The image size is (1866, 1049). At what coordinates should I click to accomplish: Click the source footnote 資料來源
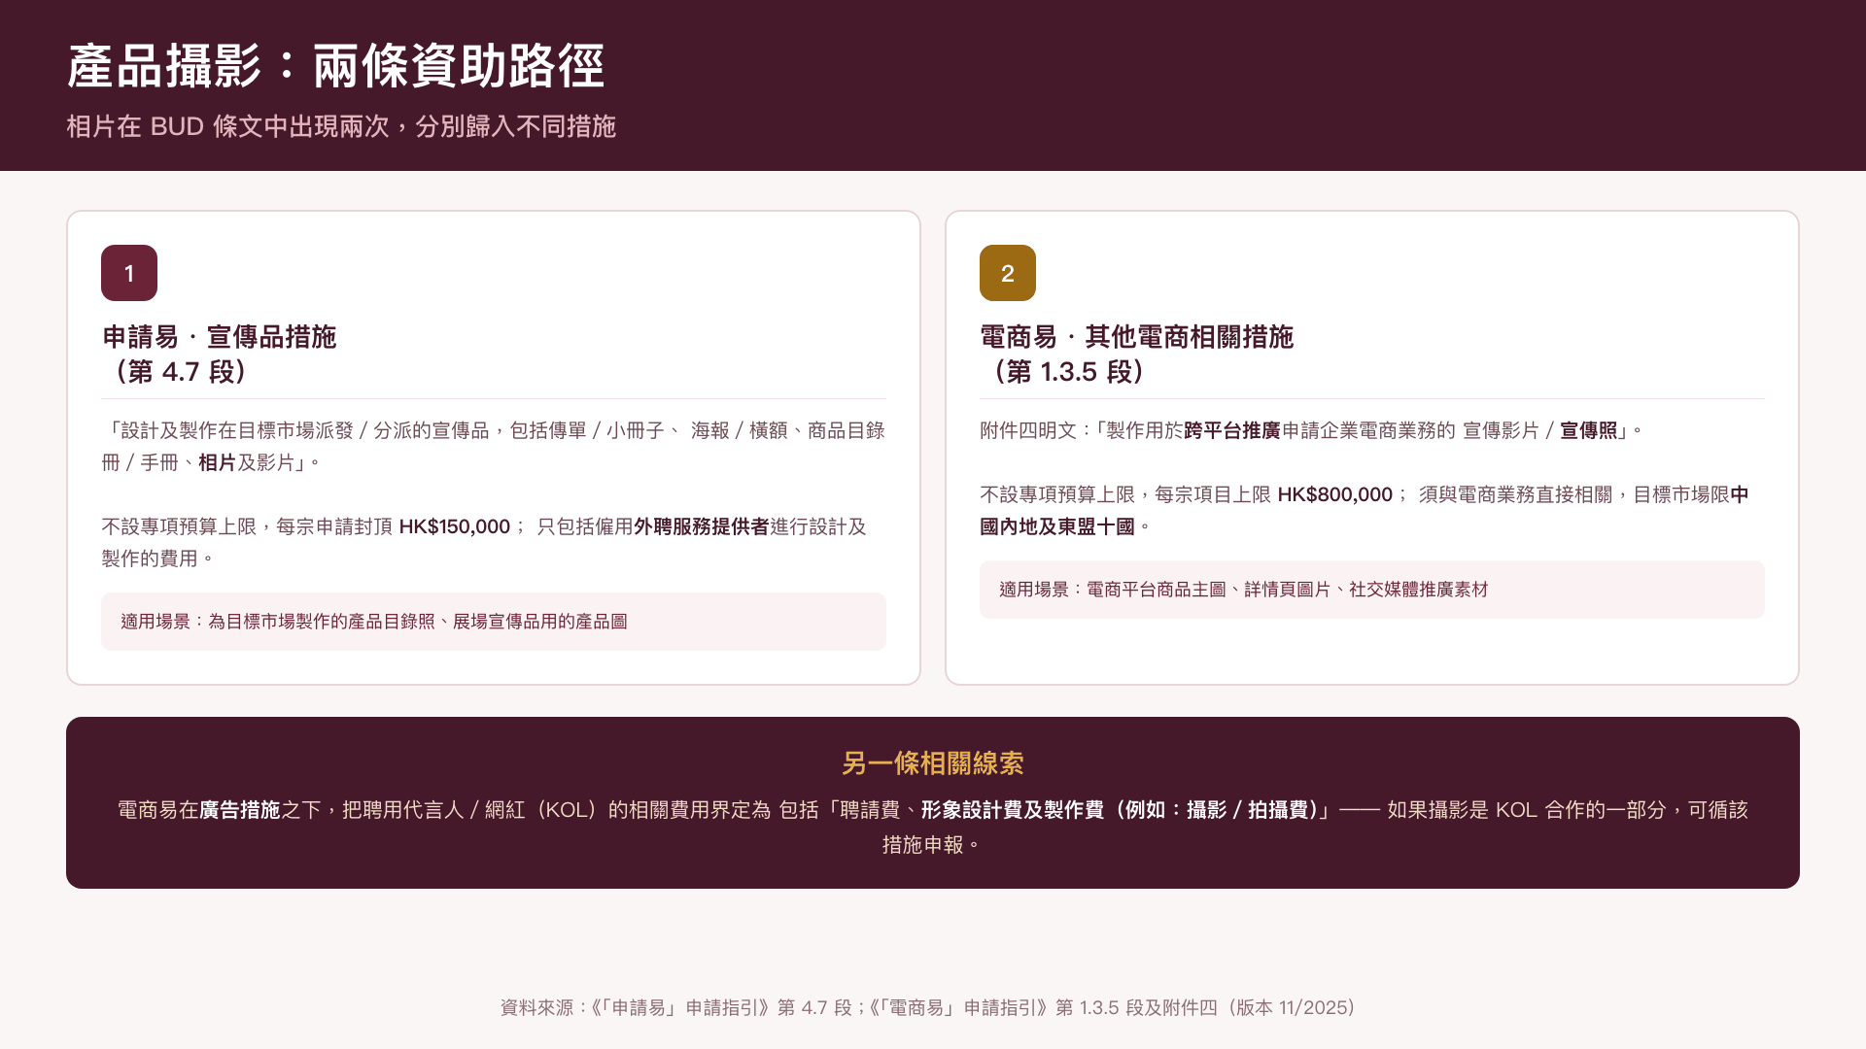tap(928, 1008)
